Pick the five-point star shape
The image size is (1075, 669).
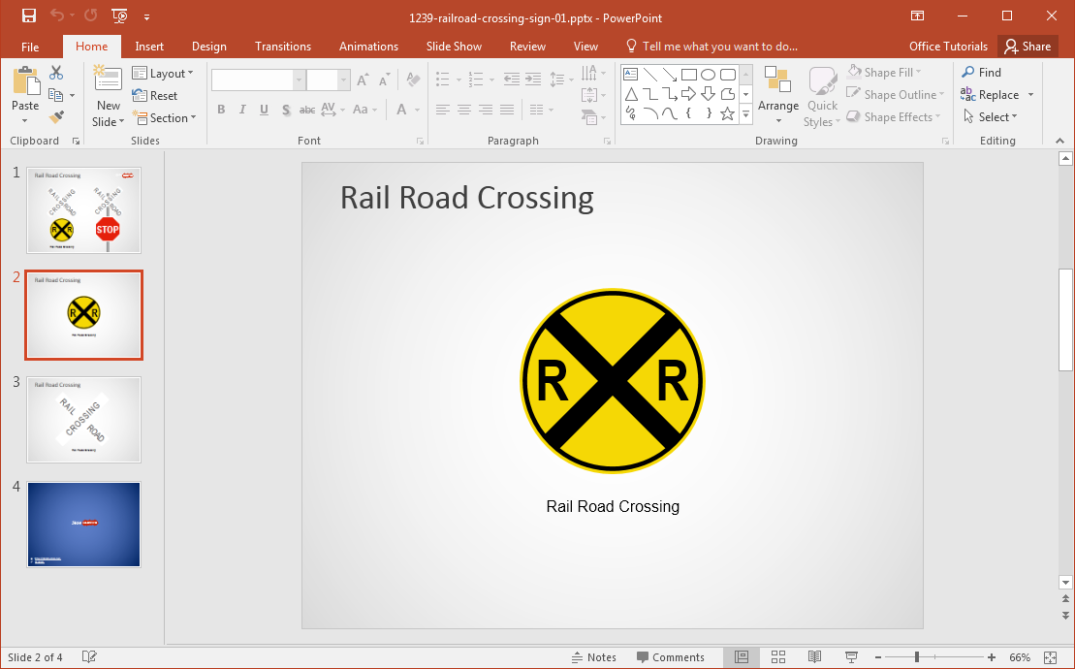click(x=727, y=113)
